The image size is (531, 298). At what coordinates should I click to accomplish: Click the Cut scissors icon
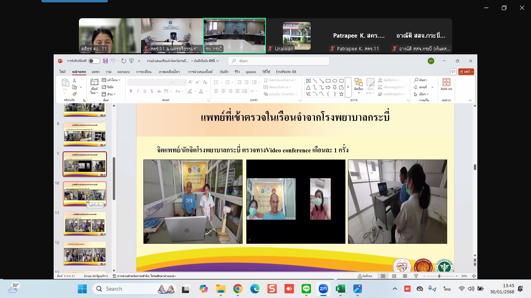click(x=74, y=80)
